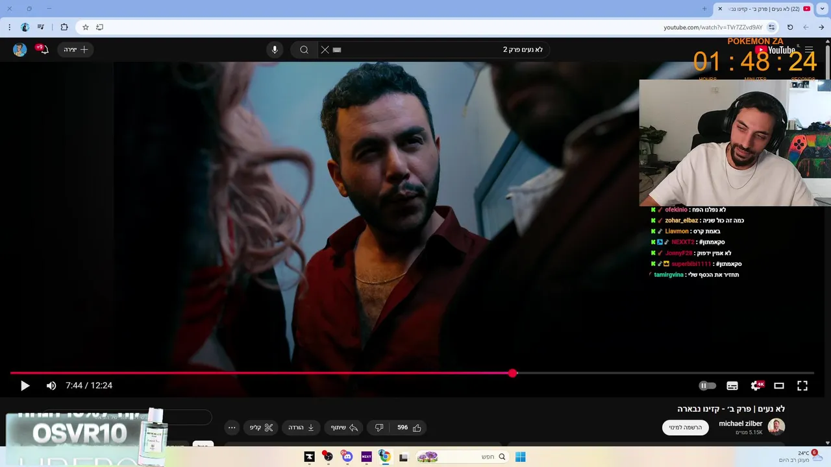The image size is (831, 467).
Task: Open Chrome three-dot menu
Action: point(9,27)
